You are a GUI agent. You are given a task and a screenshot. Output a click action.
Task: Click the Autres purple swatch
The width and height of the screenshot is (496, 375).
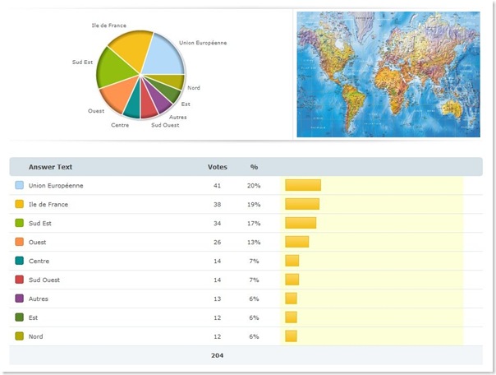(x=19, y=299)
